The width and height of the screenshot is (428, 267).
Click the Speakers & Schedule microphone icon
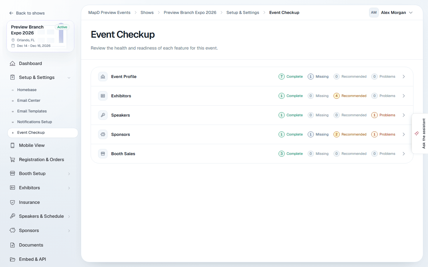pos(12,216)
